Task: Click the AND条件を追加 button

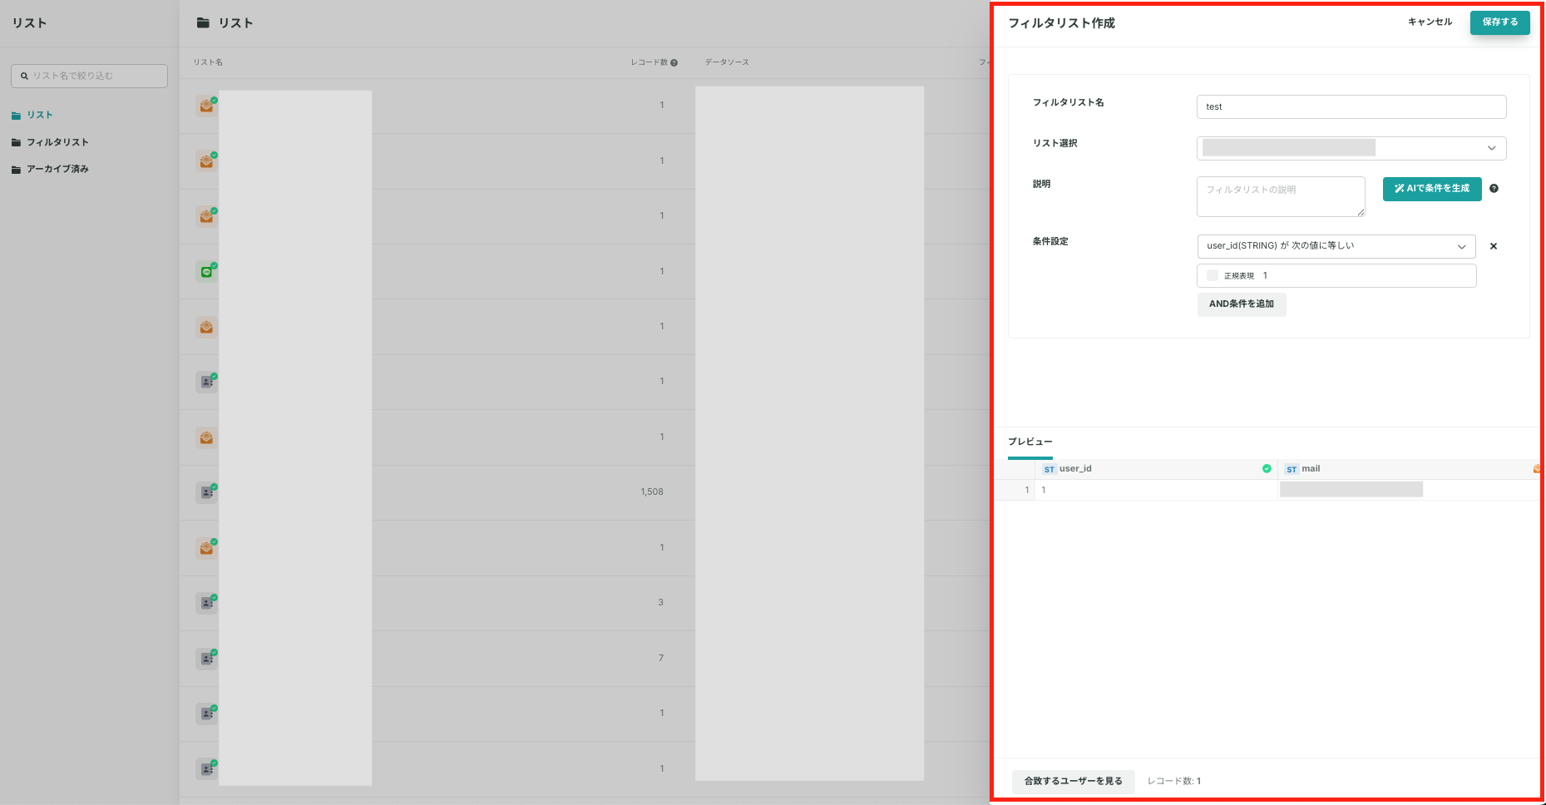Action: tap(1242, 304)
